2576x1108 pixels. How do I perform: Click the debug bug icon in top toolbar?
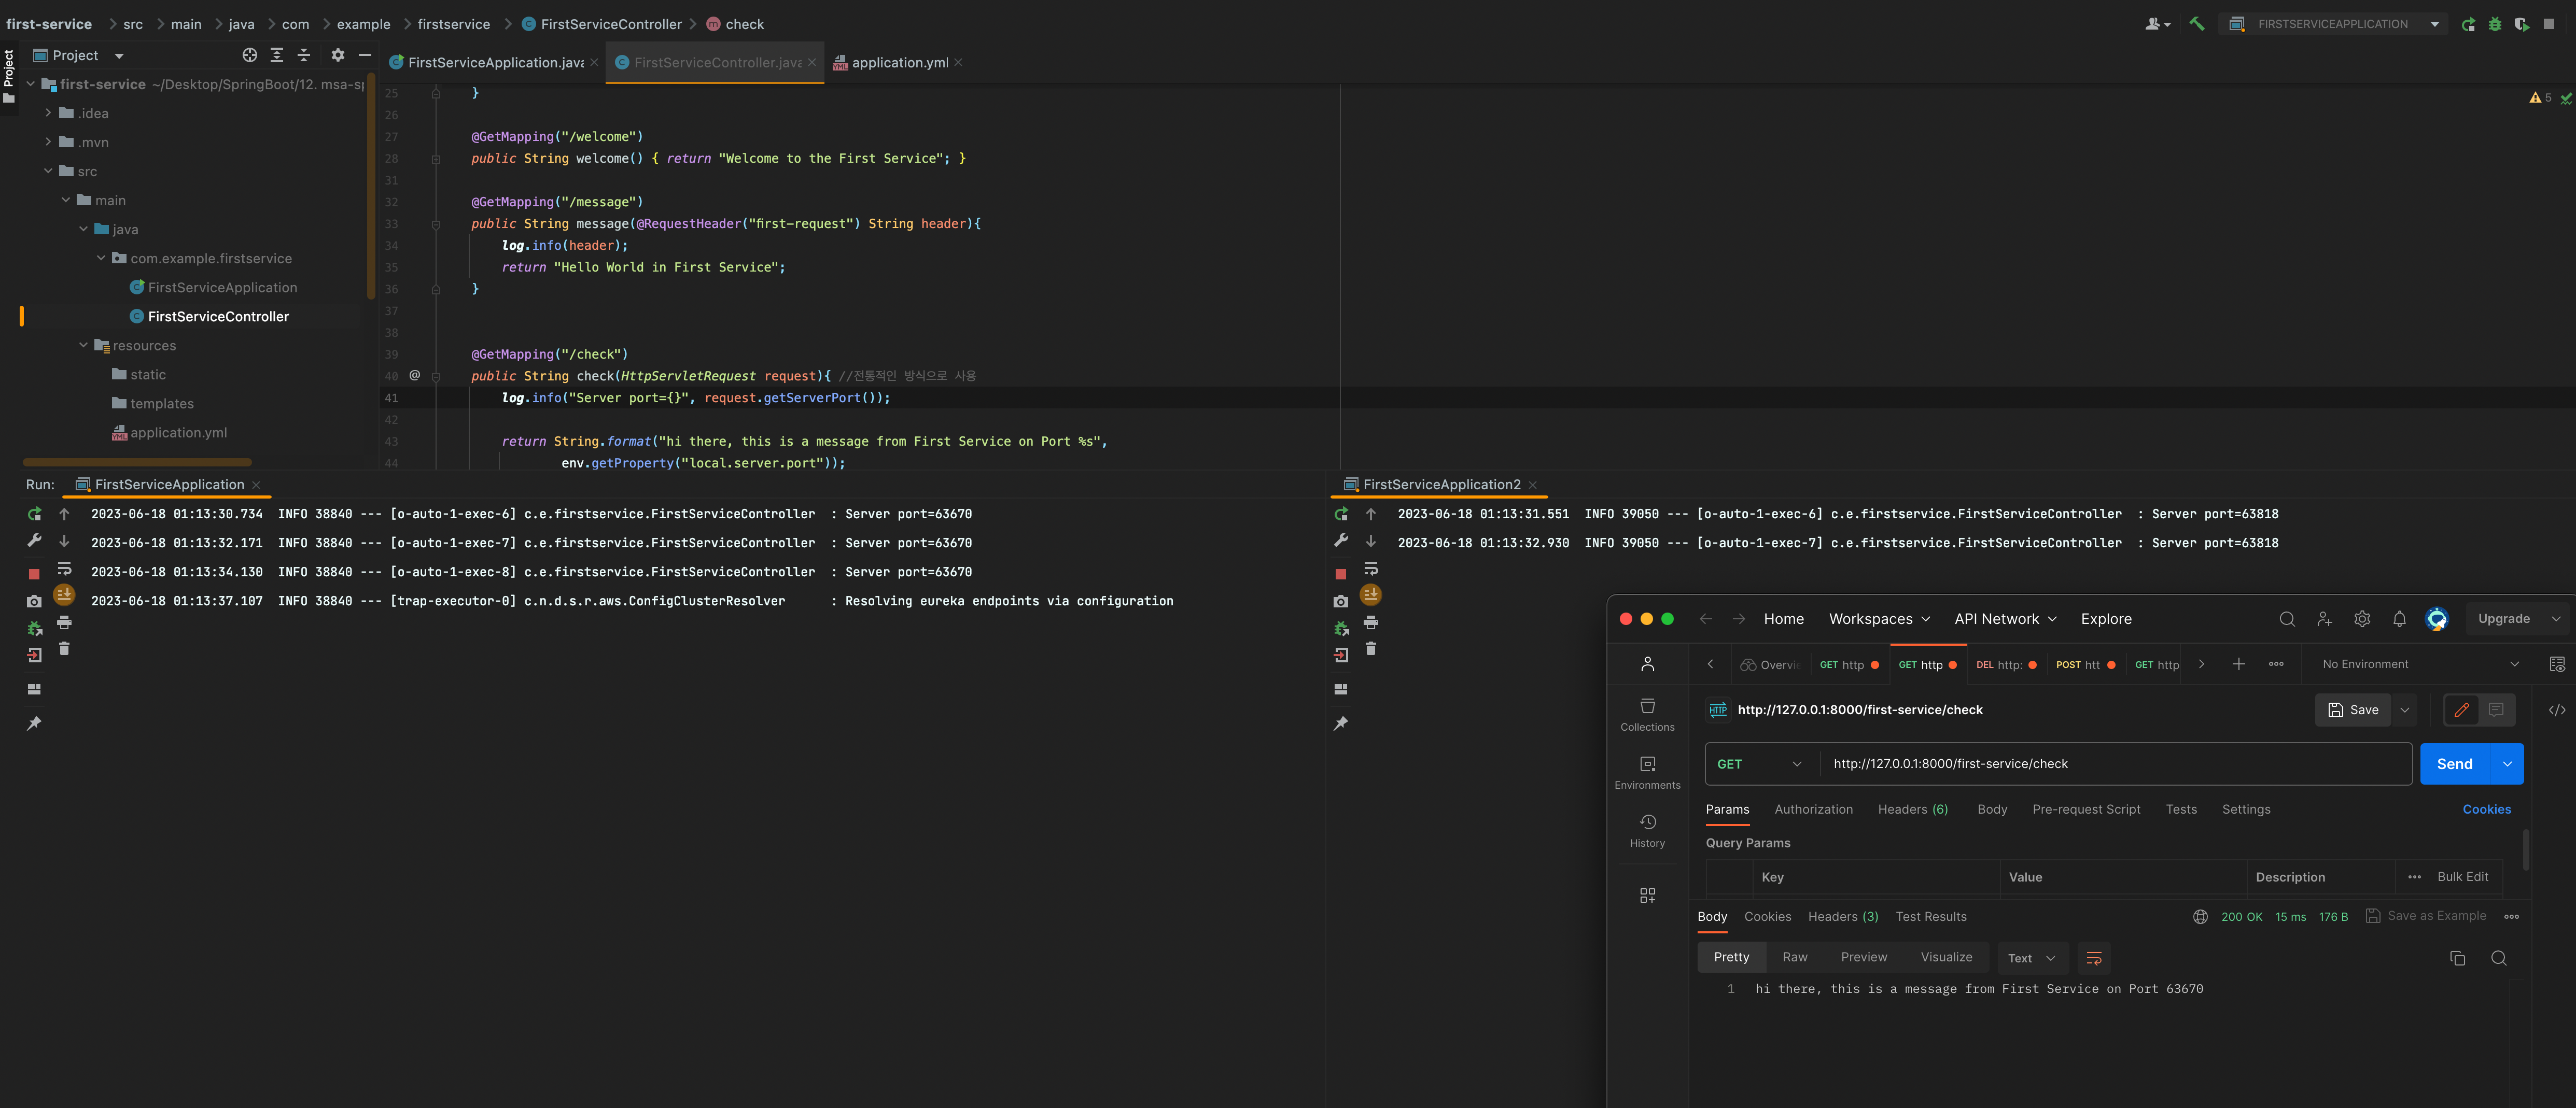2495,24
